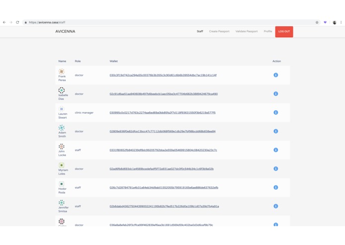Open info for Lauren Stwart

tap(276, 113)
